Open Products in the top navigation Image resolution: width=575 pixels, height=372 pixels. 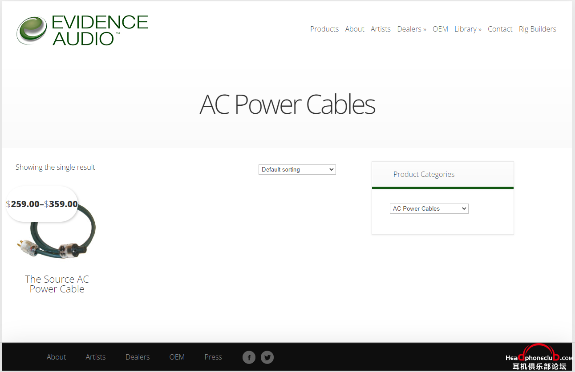coord(324,29)
